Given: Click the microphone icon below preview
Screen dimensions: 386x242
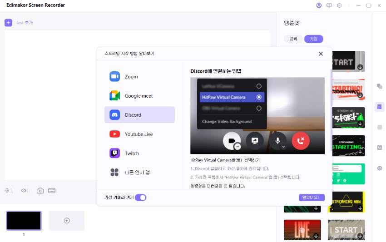Looking at the screenshot, I should click(7, 191).
